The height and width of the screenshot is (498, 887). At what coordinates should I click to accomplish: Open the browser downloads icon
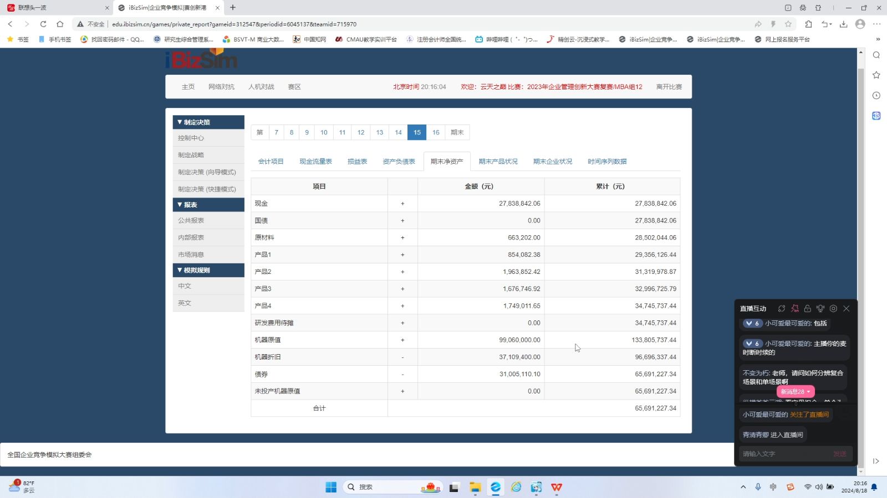(843, 24)
